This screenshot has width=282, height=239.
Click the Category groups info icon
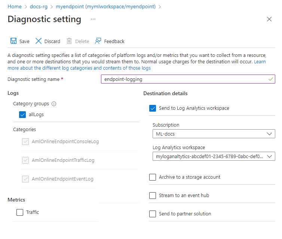click(54, 104)
